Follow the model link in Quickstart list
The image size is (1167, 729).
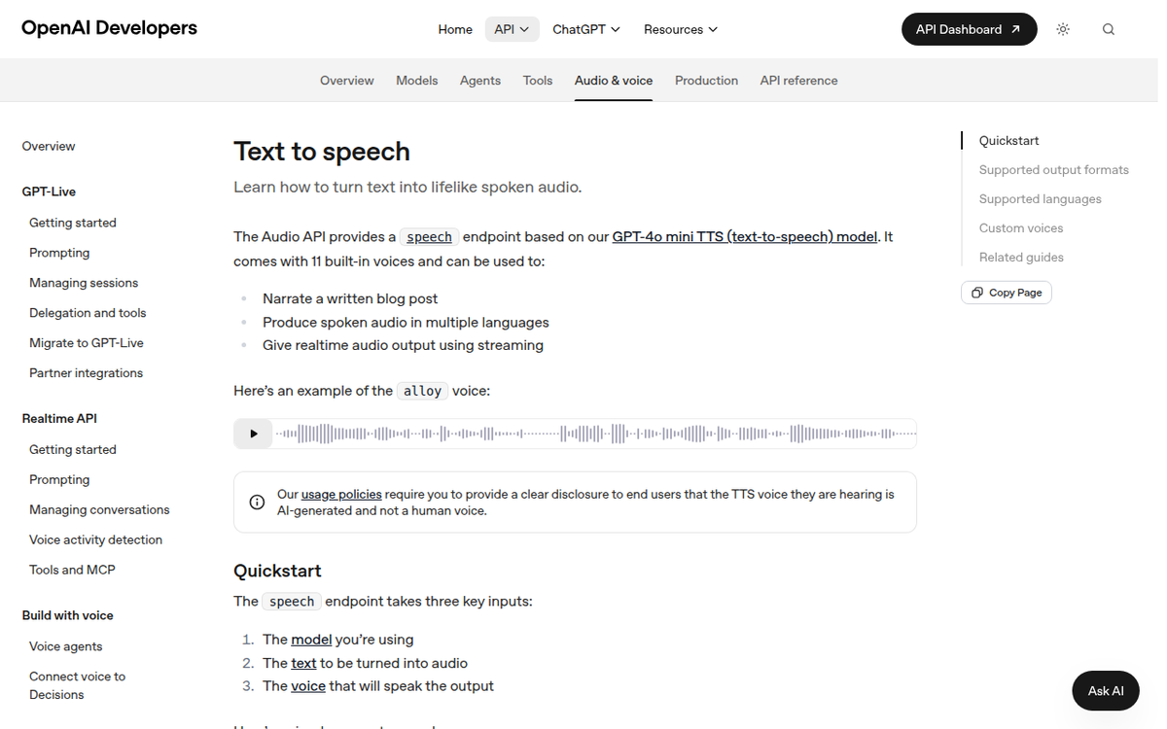pyautogui.click(x=311, y=640)
